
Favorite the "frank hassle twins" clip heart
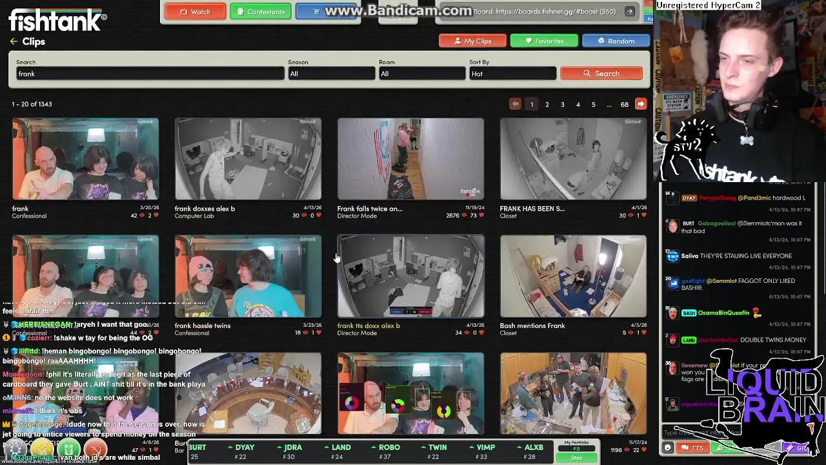click(318, 333)
